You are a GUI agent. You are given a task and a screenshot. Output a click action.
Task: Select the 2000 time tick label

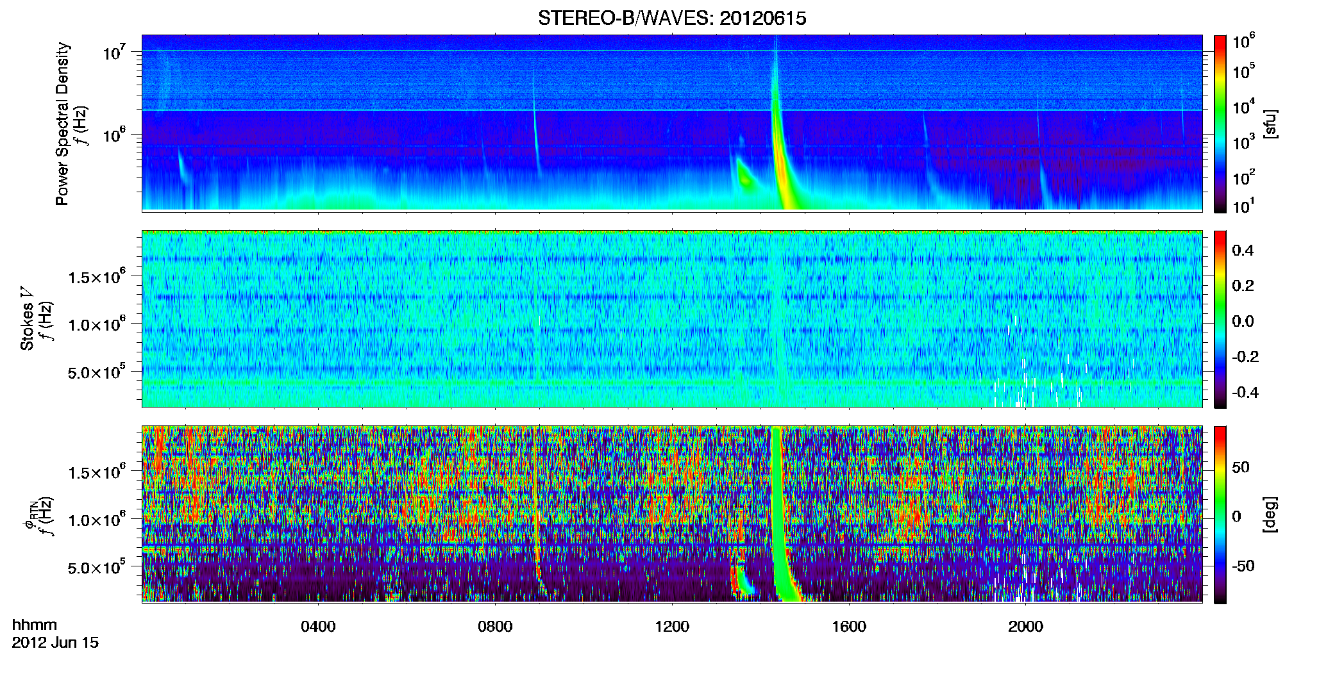[1025, 627]
